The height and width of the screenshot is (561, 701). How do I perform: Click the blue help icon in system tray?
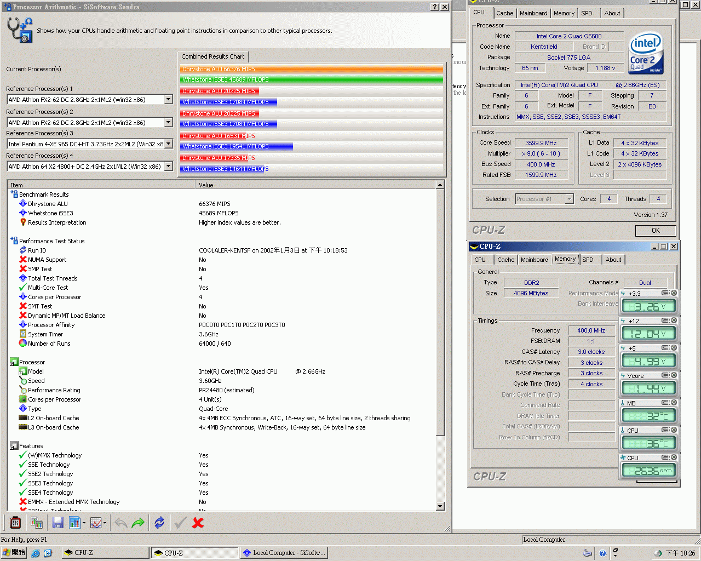pos(602,553)
